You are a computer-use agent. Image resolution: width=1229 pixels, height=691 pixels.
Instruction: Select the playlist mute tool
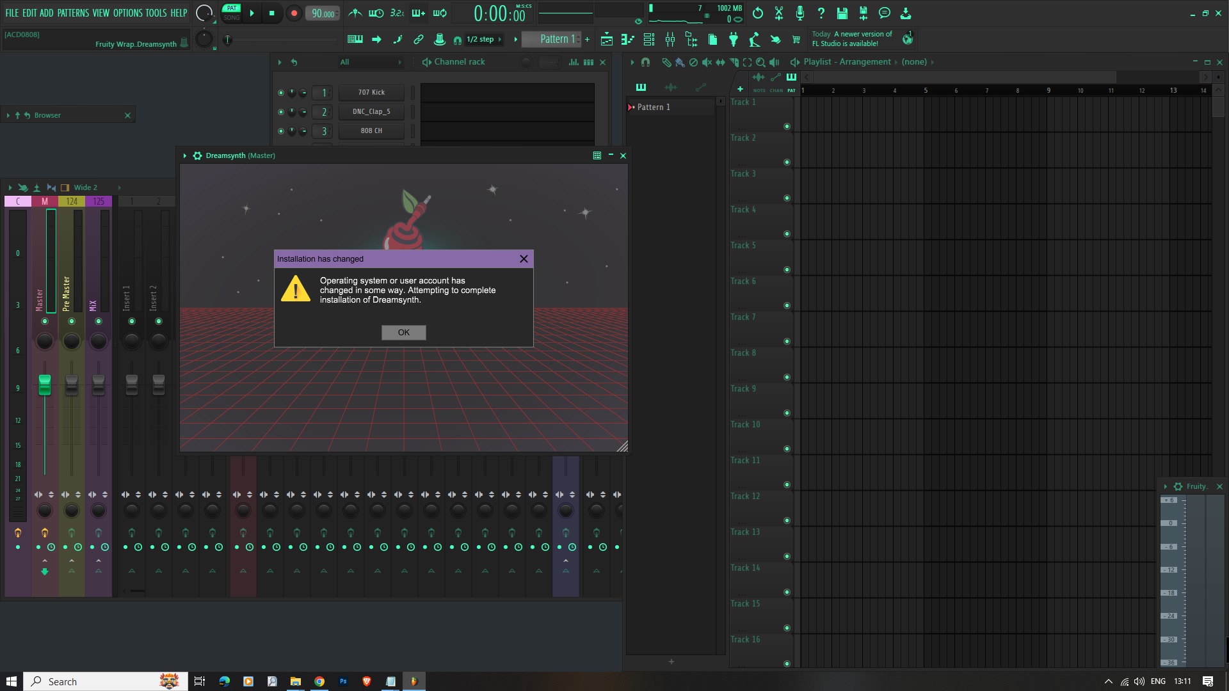707,62
